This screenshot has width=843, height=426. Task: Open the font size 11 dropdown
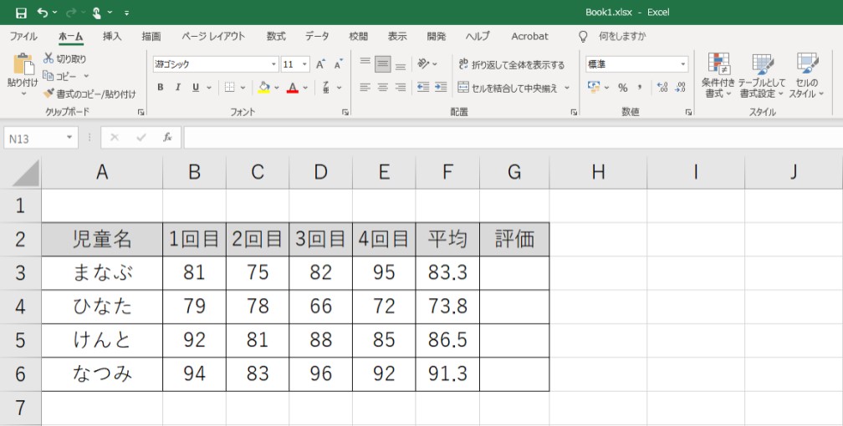pos(304,64)
